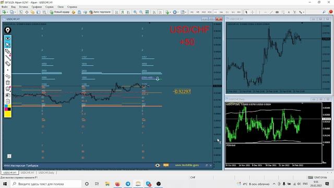The width and height of the screenshot is (334, 188).
Task: Click the trash bin in the drawing panel
Action: 8,83
